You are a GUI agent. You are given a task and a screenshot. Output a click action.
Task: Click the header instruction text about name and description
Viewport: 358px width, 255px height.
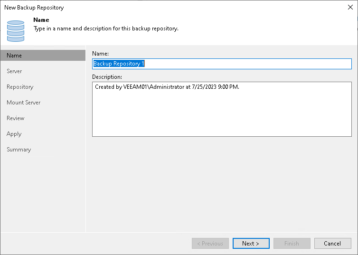tap(106, 28)
